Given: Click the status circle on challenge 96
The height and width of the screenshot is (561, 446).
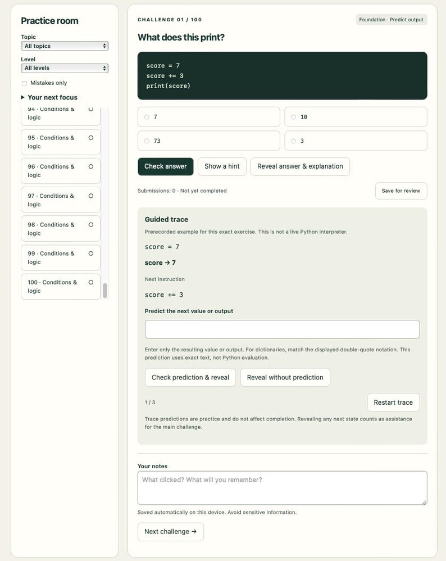Looking at the screenshot, I should click(91, 166).
